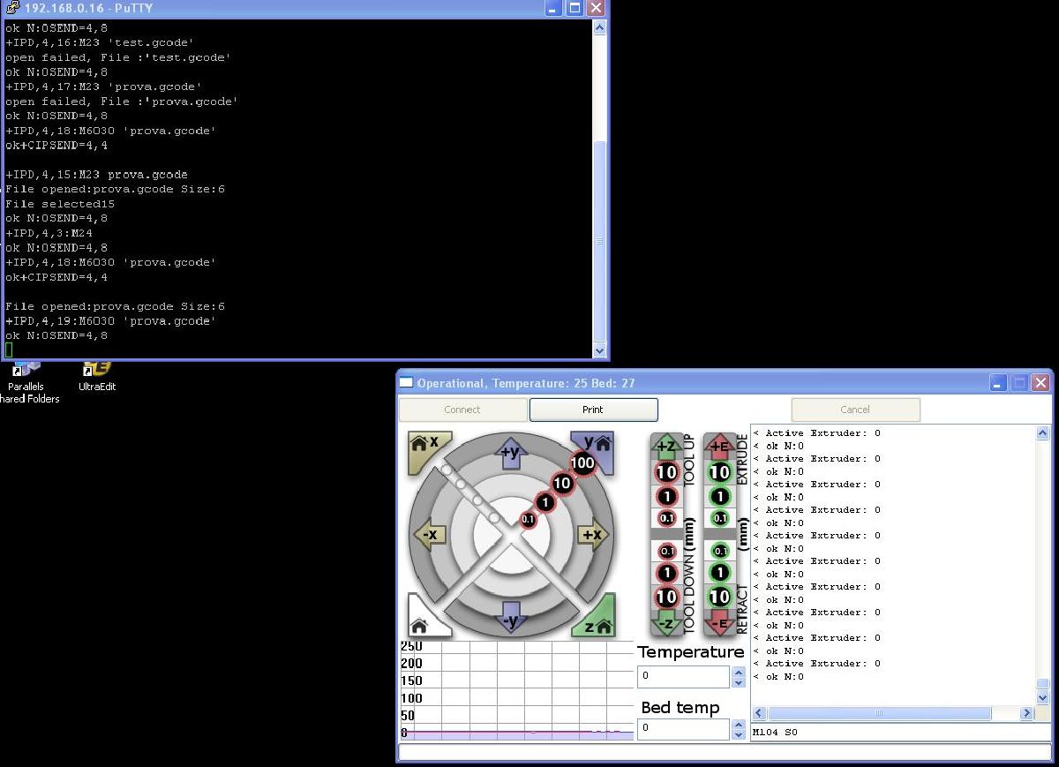
Task: Maximize the PuTTY window
Action: point(575,8)
